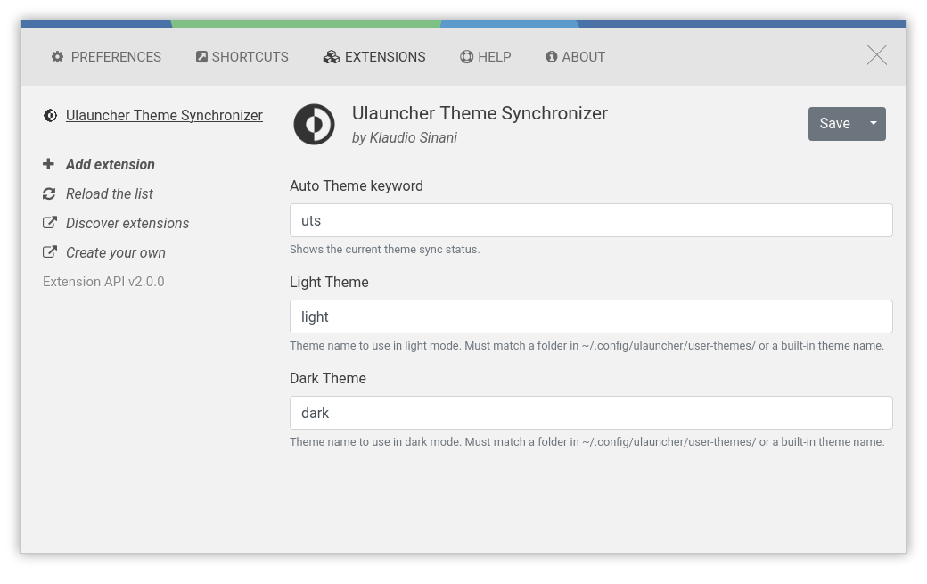Focus the Auto Theme keyword field
927x584 pixels.
pyautogui.click(x=591, y=220)
